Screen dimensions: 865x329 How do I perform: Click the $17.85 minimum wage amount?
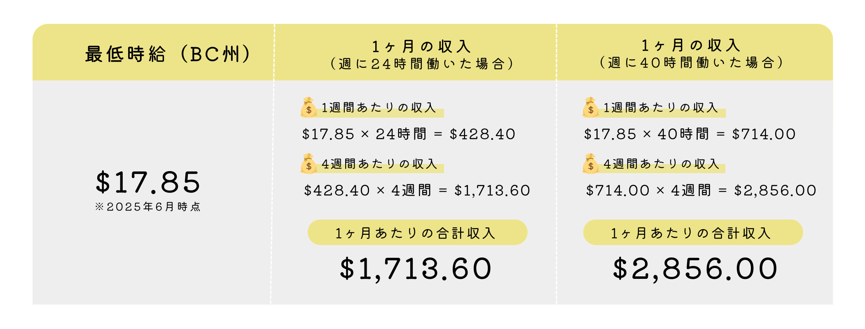pos(148,183)
